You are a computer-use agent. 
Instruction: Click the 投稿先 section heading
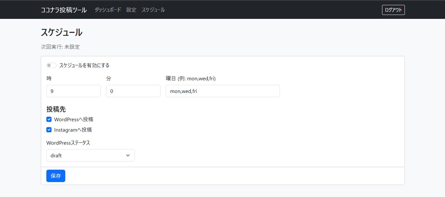(x=56, y=109)
